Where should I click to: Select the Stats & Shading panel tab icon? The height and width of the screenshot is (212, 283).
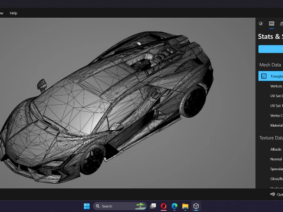click(272, 24)
